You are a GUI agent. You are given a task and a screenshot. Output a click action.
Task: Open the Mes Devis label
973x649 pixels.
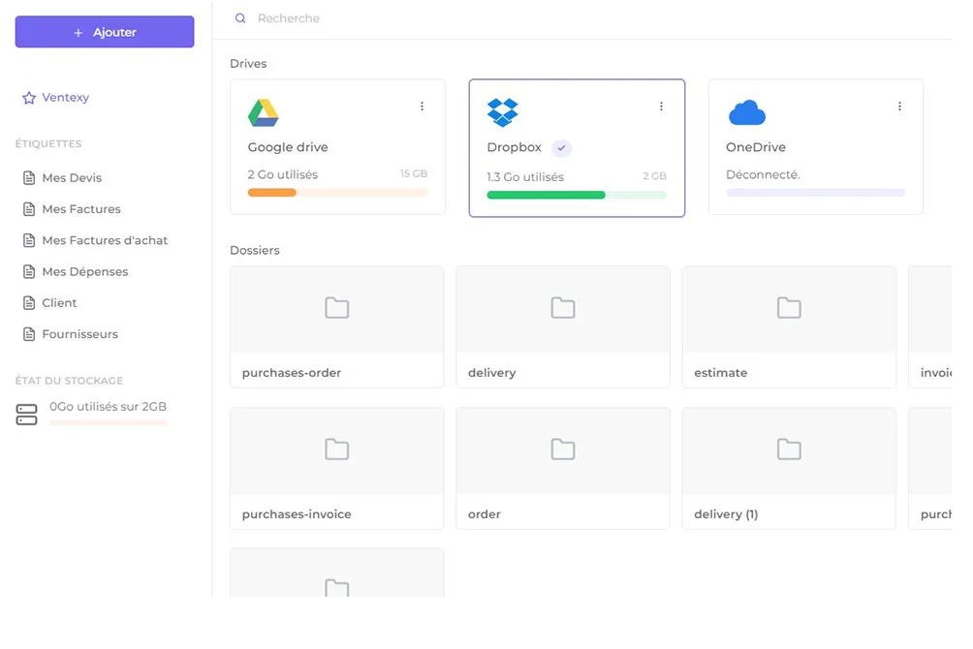coord(72,178)
